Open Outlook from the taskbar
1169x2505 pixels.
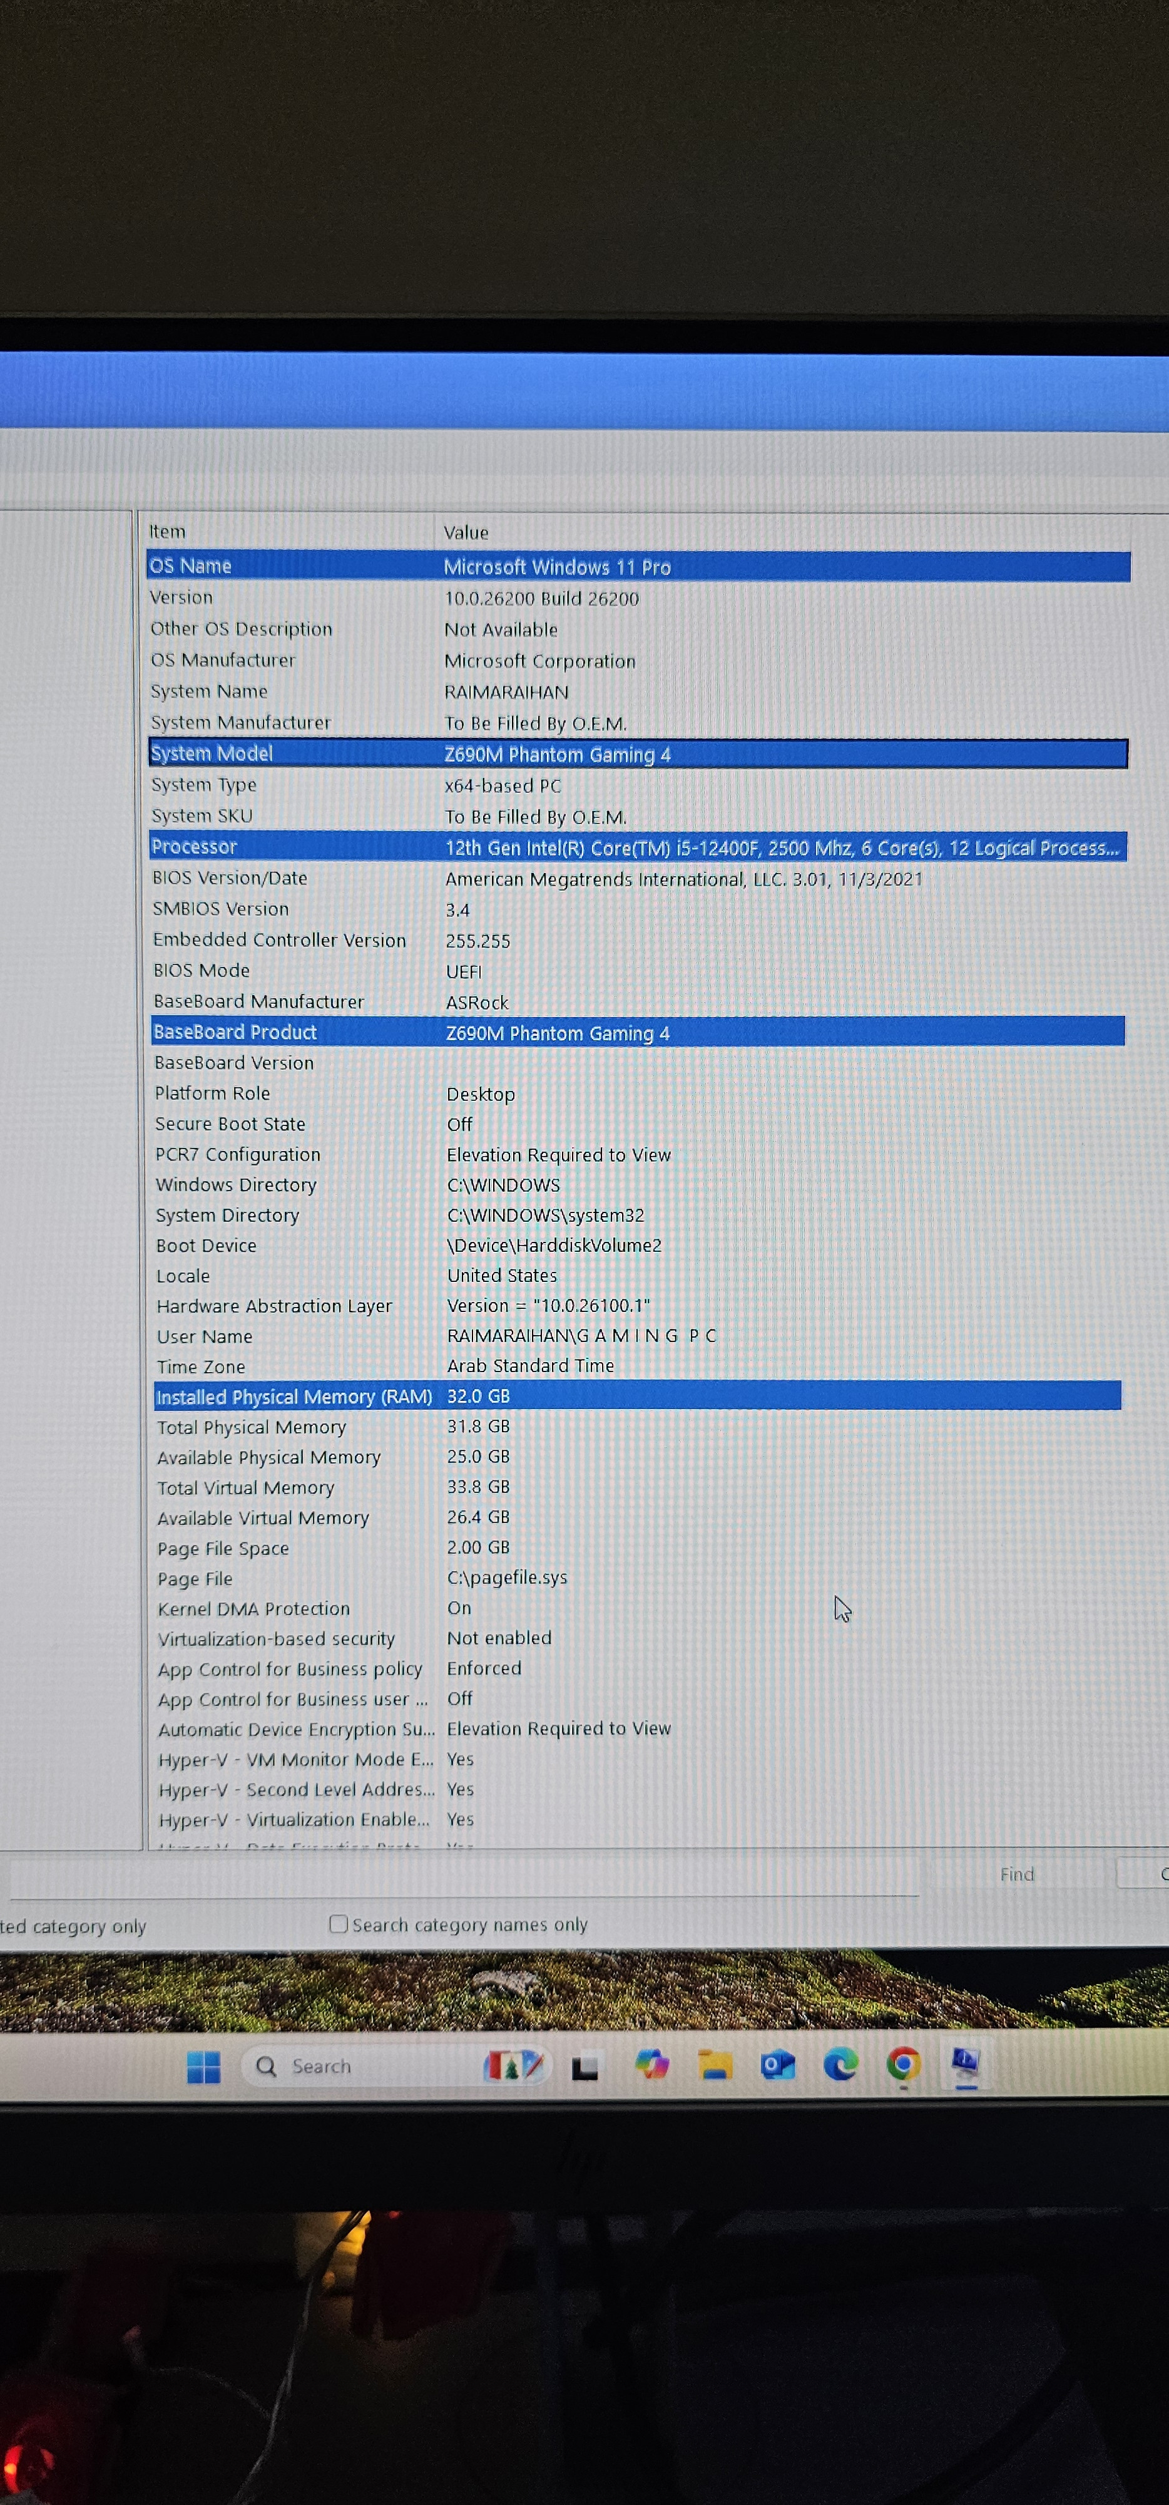[778, 2065]
